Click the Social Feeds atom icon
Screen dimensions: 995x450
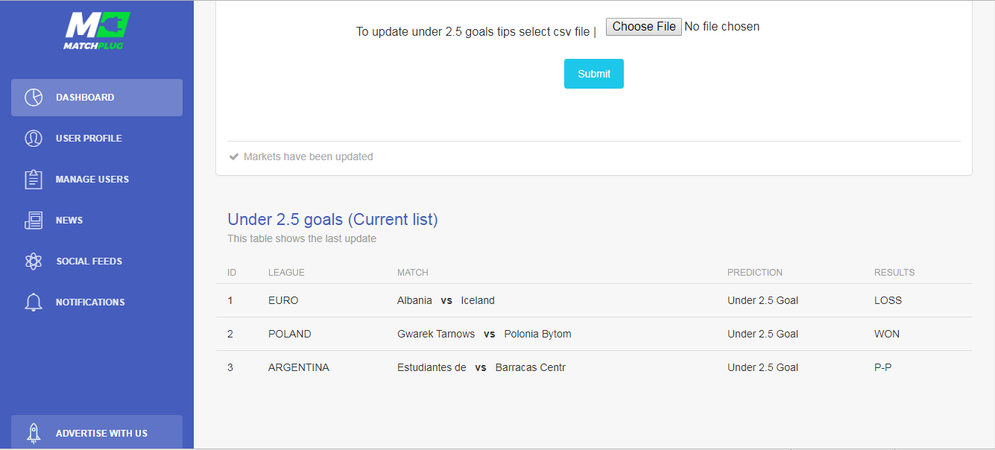click(x=34, y=262)
